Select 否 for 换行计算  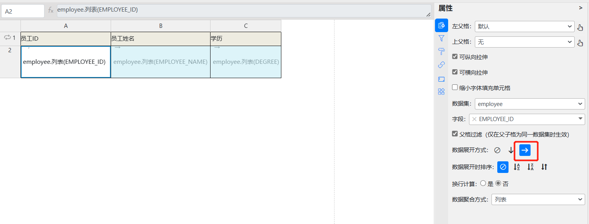coord(498,183)
